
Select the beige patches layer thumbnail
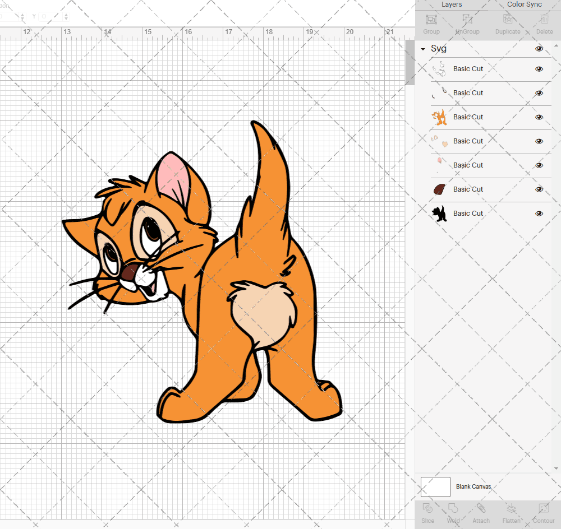[439, 141]
